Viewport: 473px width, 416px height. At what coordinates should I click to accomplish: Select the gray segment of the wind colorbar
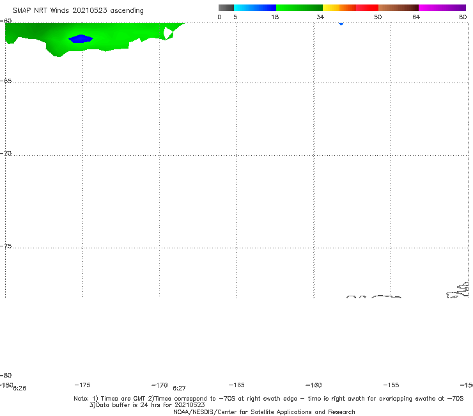pyautogui.click(x=226, y=8)
